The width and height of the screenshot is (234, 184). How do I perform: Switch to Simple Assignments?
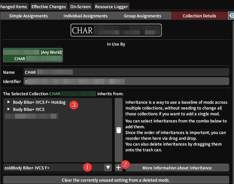coord(28,16)
